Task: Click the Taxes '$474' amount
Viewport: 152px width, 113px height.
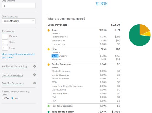Action: click(x=117, y=30)
